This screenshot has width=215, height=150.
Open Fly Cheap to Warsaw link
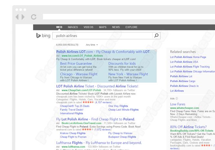click(x=120, y=133)
